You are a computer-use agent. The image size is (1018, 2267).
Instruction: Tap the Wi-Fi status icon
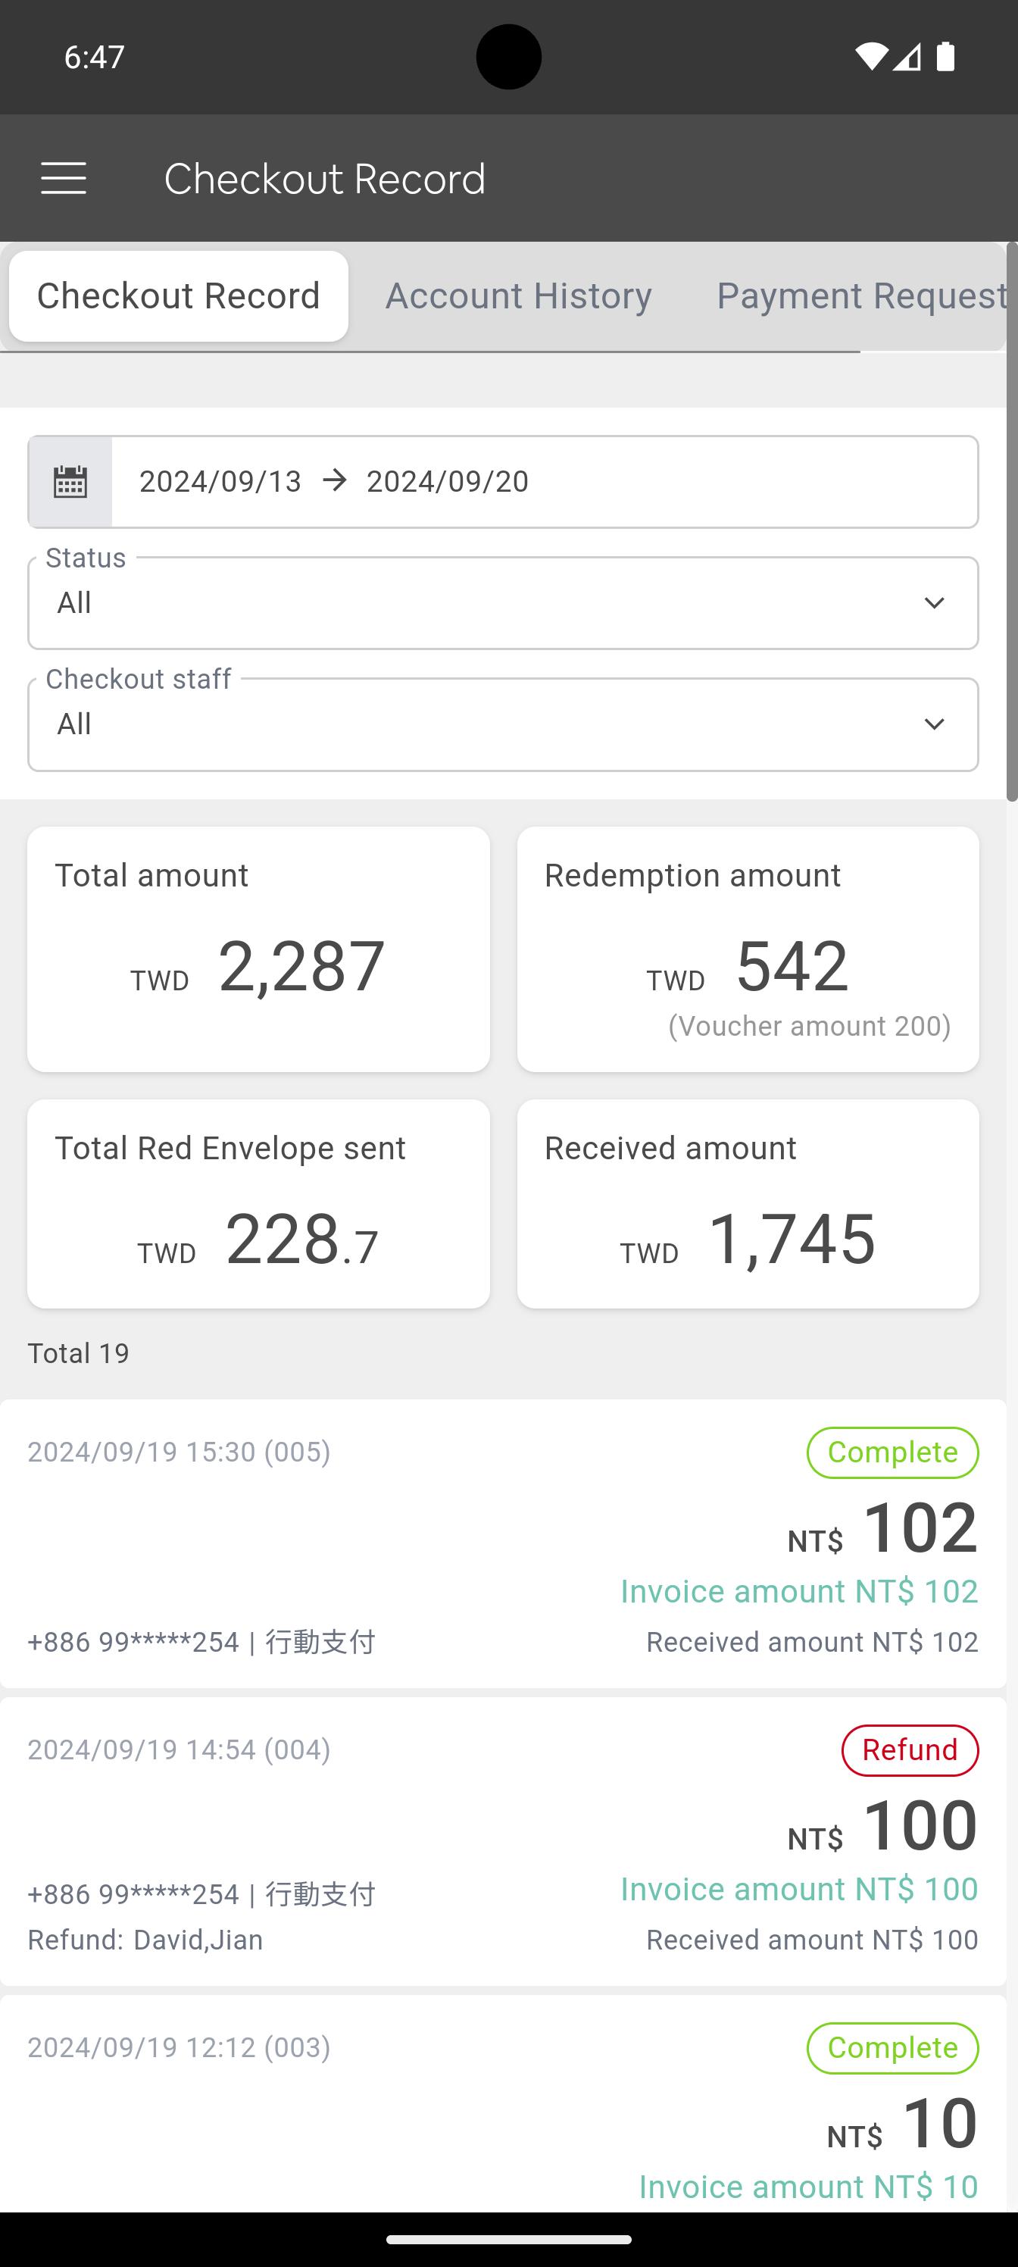pos(871,57)
